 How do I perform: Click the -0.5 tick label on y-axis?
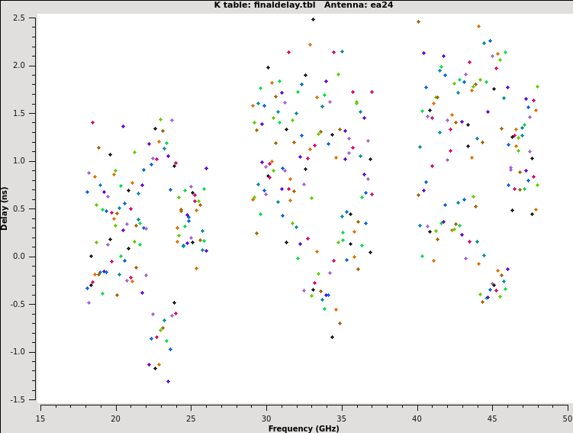[18, 304]
